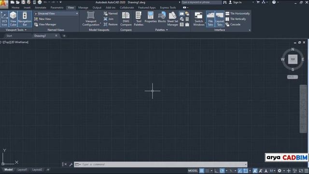Toggle Layout Tabs visibility
The width and height of the screenshot is (309, 174).
click(220, 19)
